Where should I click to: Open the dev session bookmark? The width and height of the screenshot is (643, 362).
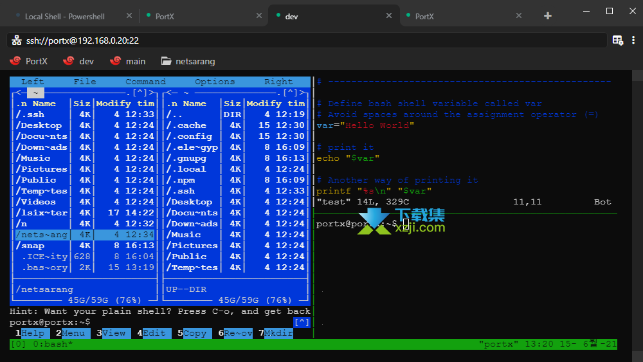click(78, 61)
